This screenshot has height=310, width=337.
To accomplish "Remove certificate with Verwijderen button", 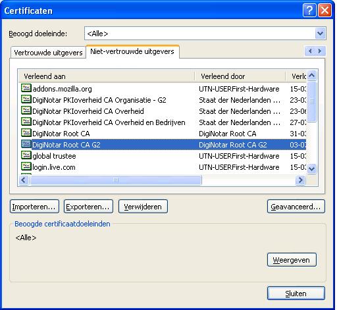I will (x=143, y=207).
